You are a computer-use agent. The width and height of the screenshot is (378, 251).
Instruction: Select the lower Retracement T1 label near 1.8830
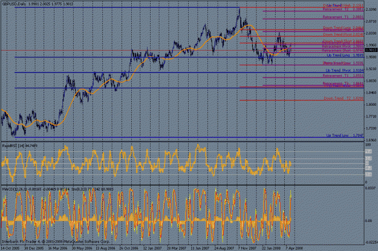(x=343, y=76)
